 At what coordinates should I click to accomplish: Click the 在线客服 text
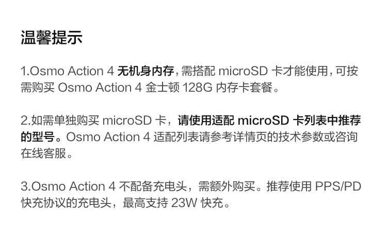point(43,153)
